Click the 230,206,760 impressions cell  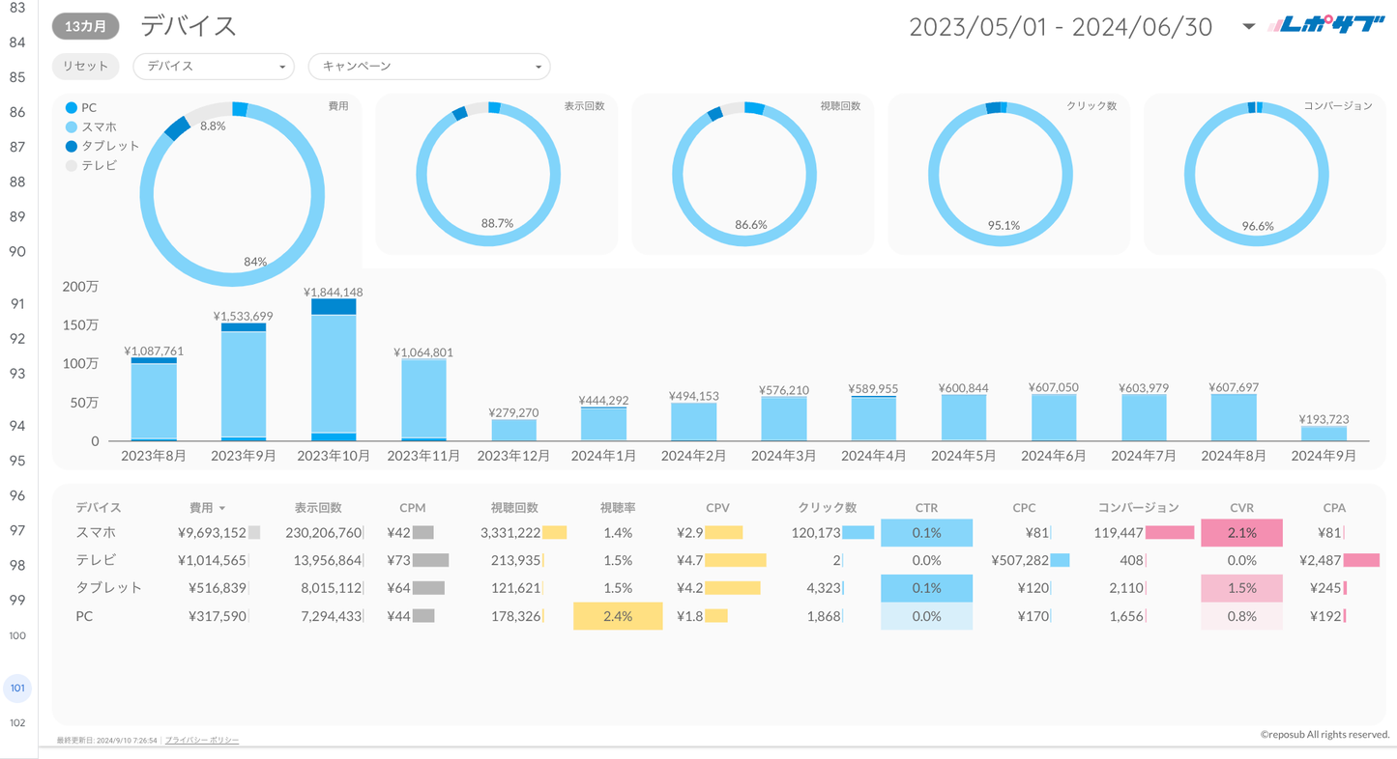[x=323, y=532]
